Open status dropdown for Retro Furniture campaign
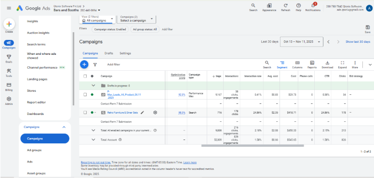This screenshot has width=374, height=178. click(x=93, y=113)
